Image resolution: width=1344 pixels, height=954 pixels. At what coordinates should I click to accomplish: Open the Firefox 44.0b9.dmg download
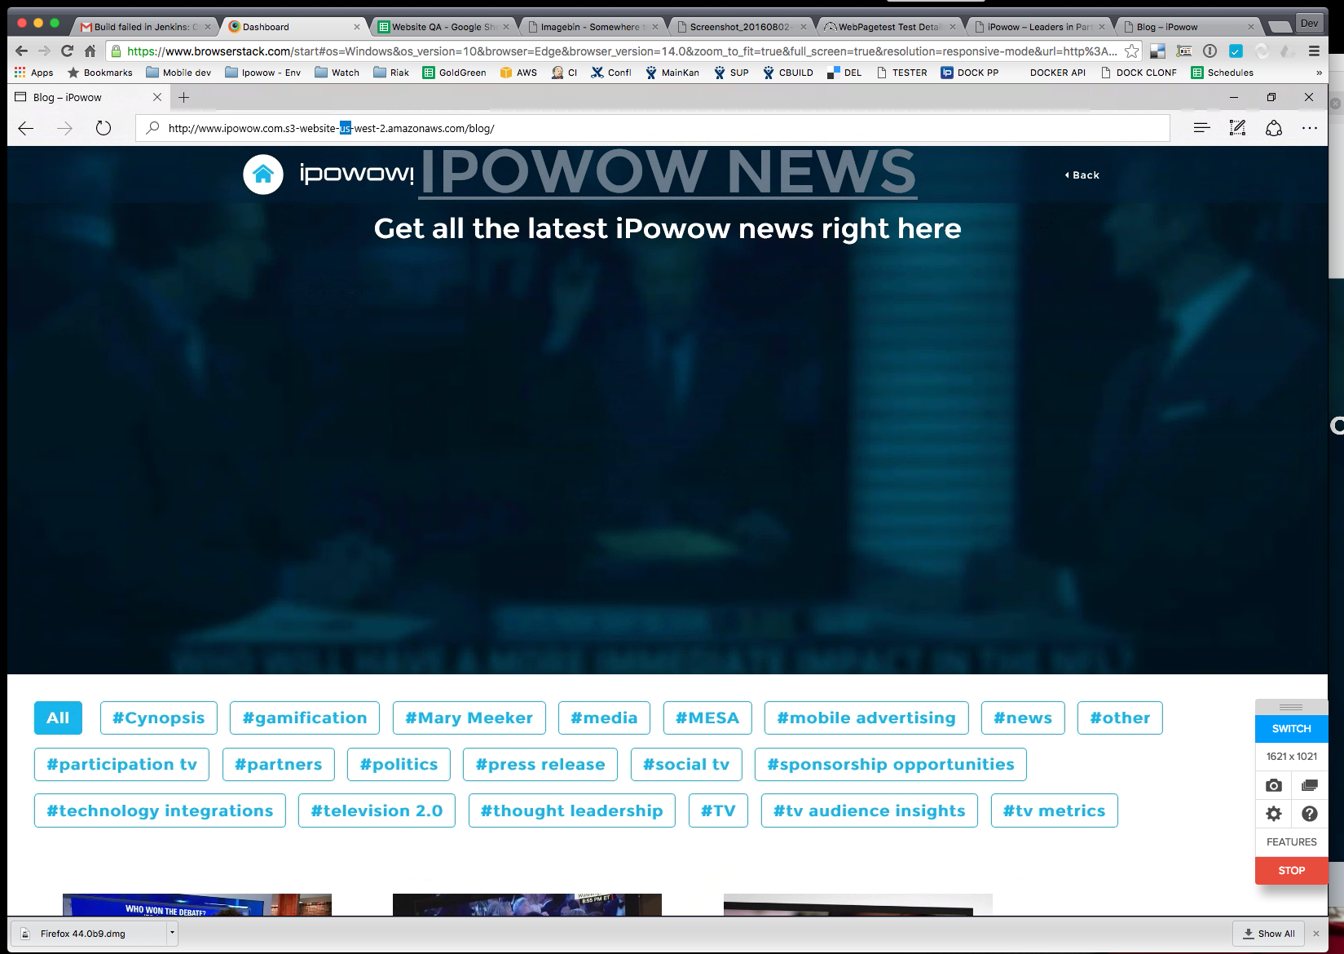tap(88, 934)
